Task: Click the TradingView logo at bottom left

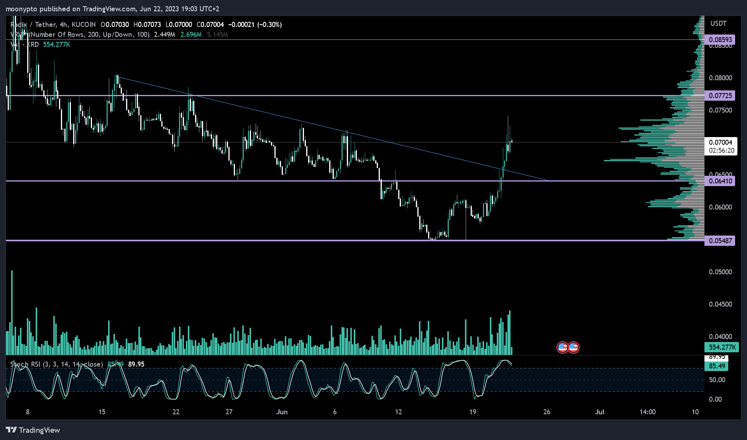Action: pyautogui.click(x=33, y=430)
